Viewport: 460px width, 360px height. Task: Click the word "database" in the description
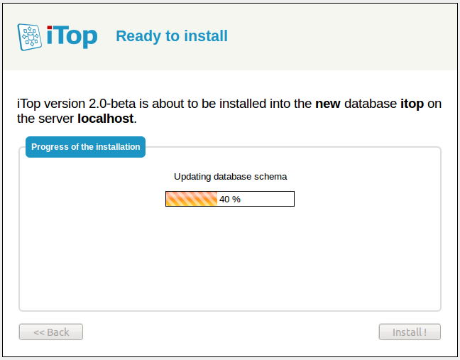pyautogui.click(x=371, y=104)
